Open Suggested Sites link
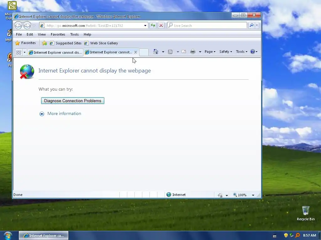The width and height of the screenshot is (321, 240). point(66,43)
